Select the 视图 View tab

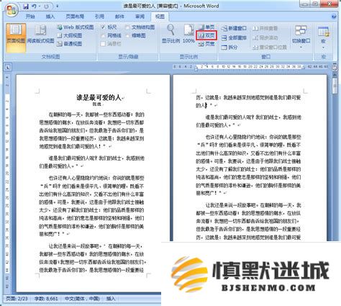coord(160,17)
